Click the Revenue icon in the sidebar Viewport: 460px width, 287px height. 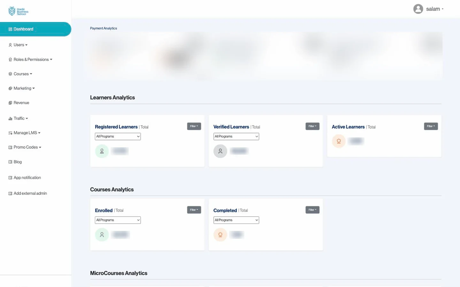10,103
